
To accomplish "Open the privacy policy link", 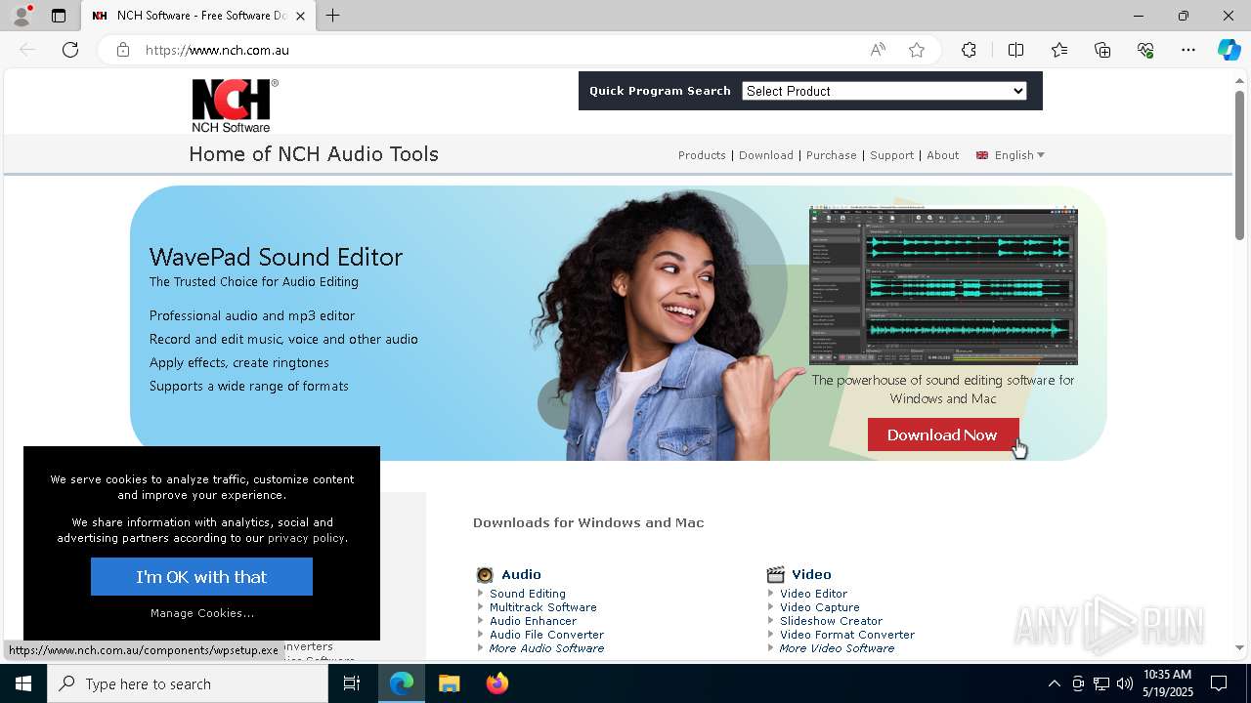I will (306, 538).
